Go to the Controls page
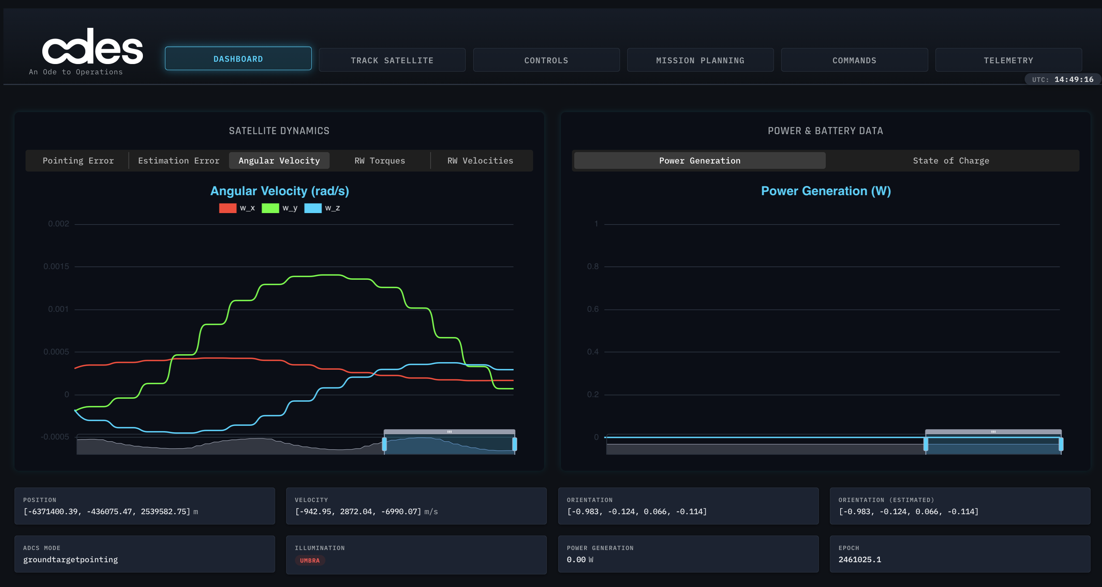 click(x=546, y=60)
